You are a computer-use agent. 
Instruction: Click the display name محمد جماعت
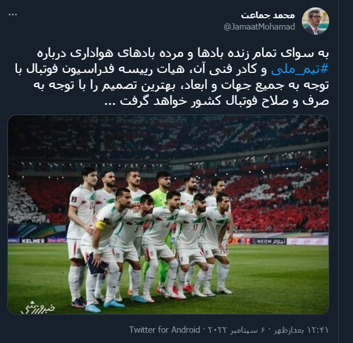click(268, 15)
